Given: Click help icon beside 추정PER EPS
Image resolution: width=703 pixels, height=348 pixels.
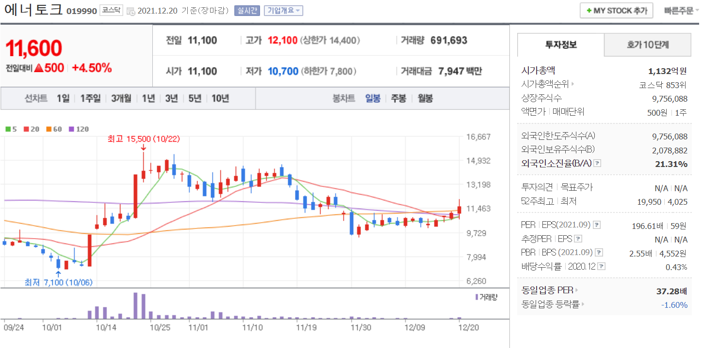Looking at the screenshot, I should coord(577,239).
